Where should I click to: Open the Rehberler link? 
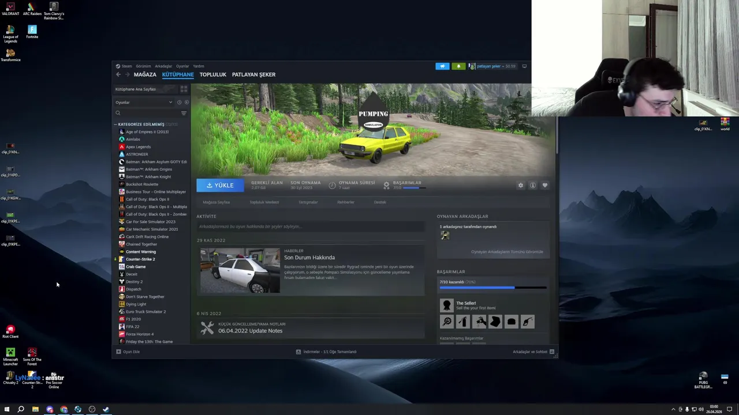(x=346, y=202)
